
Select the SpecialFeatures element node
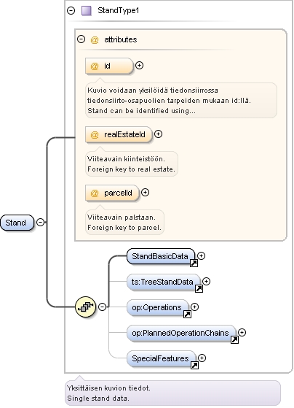click(x=161, y=358)
